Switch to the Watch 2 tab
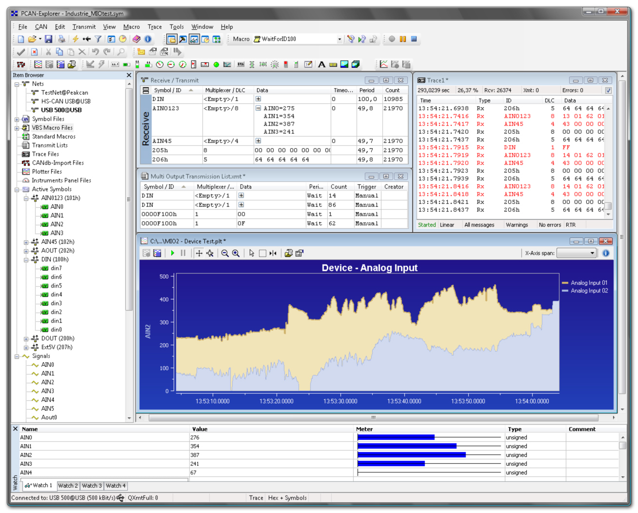 68,486
